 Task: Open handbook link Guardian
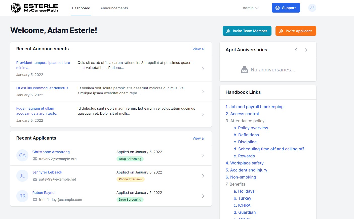tap(245, 212)
